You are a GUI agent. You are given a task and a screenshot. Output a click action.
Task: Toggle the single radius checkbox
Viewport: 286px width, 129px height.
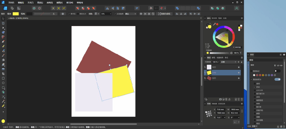pyautogui.click(x=69, y=14)
